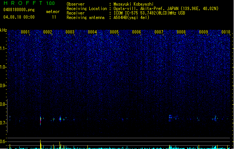The width and height of the screenshot is (234, 149).
Task: Click the 'meteor' label
Action: (53, 12)
